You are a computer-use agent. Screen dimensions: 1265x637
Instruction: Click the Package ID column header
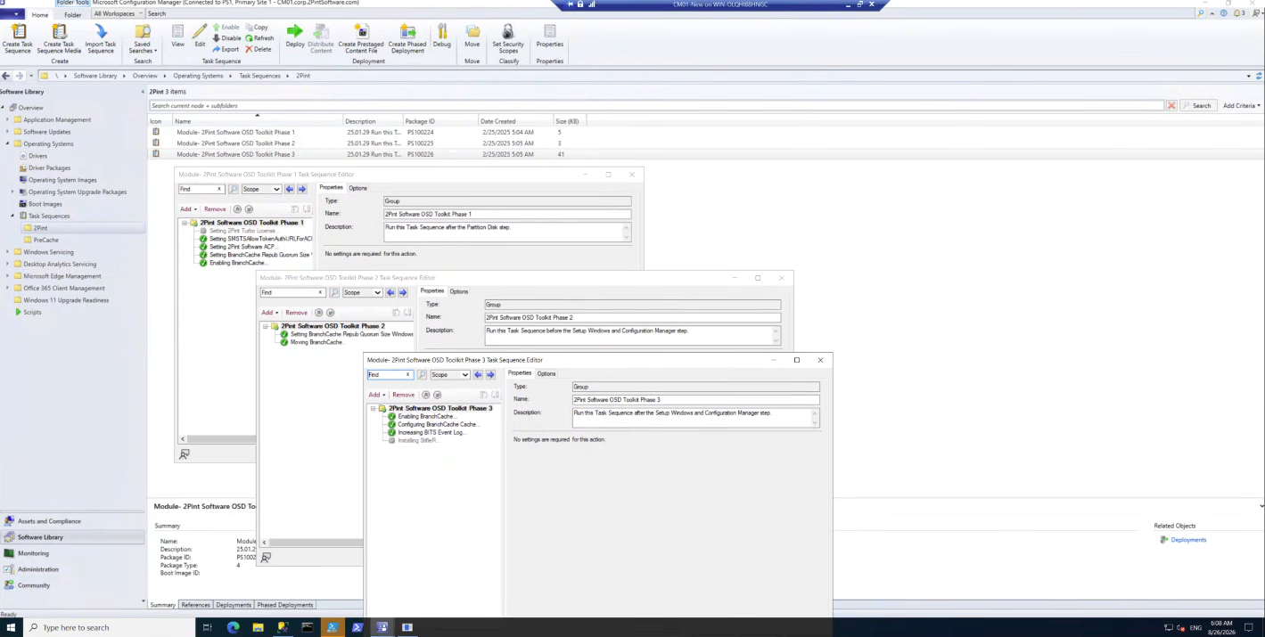click(x=441, y=120)
